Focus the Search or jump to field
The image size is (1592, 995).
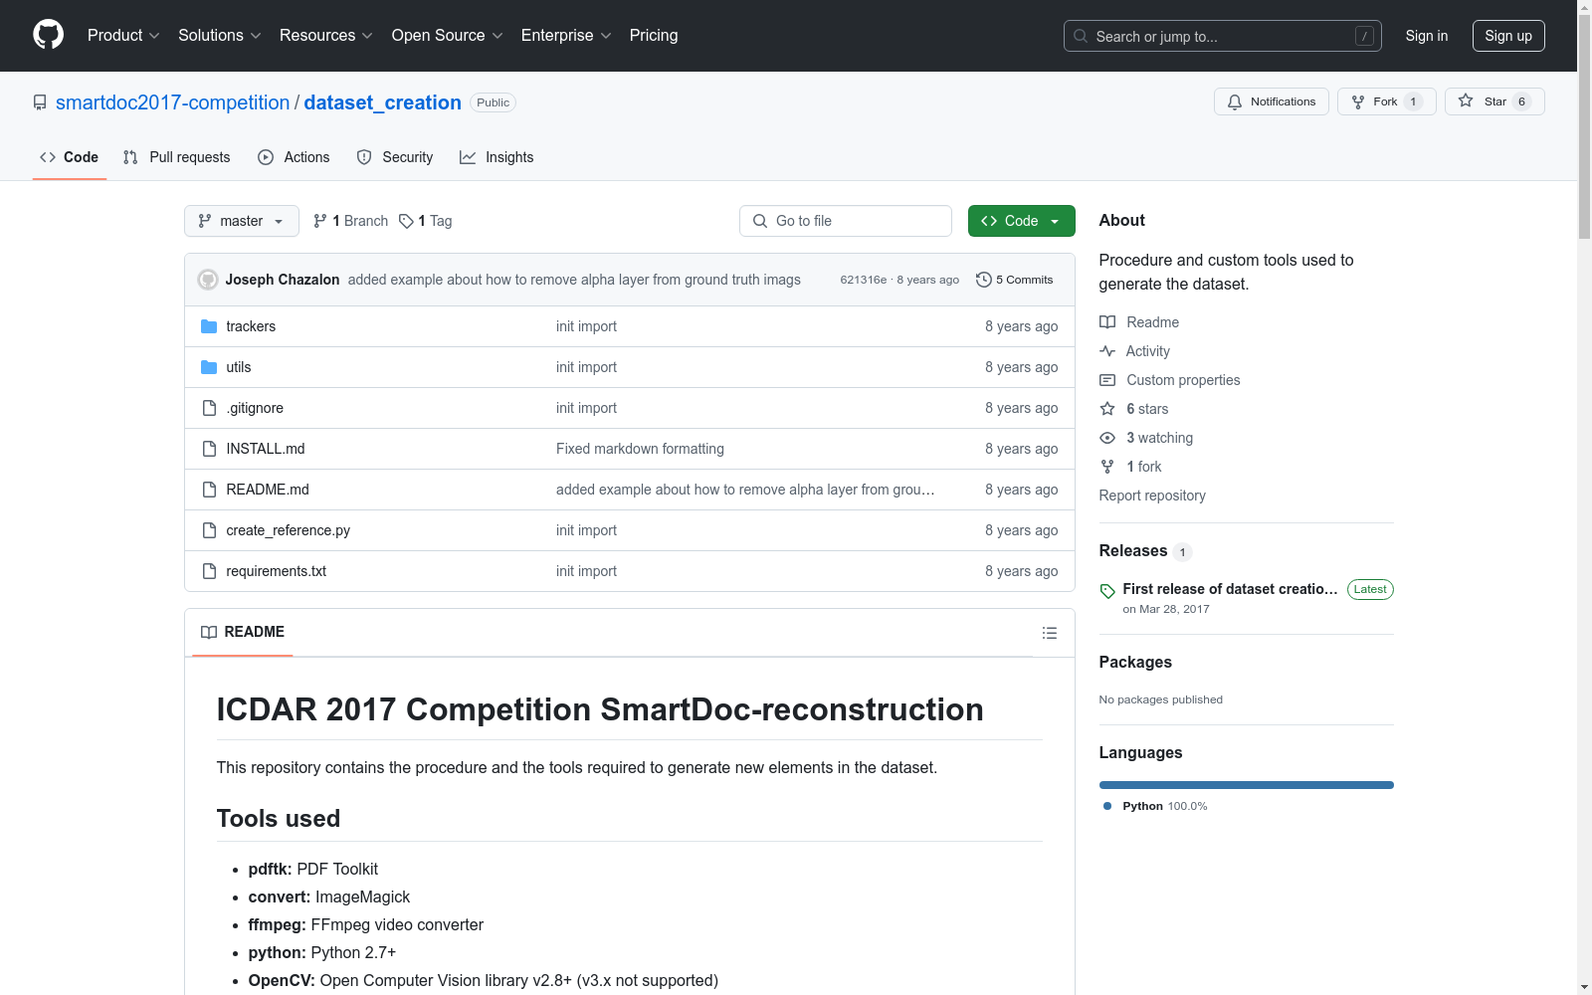[x=1222, y=36]
